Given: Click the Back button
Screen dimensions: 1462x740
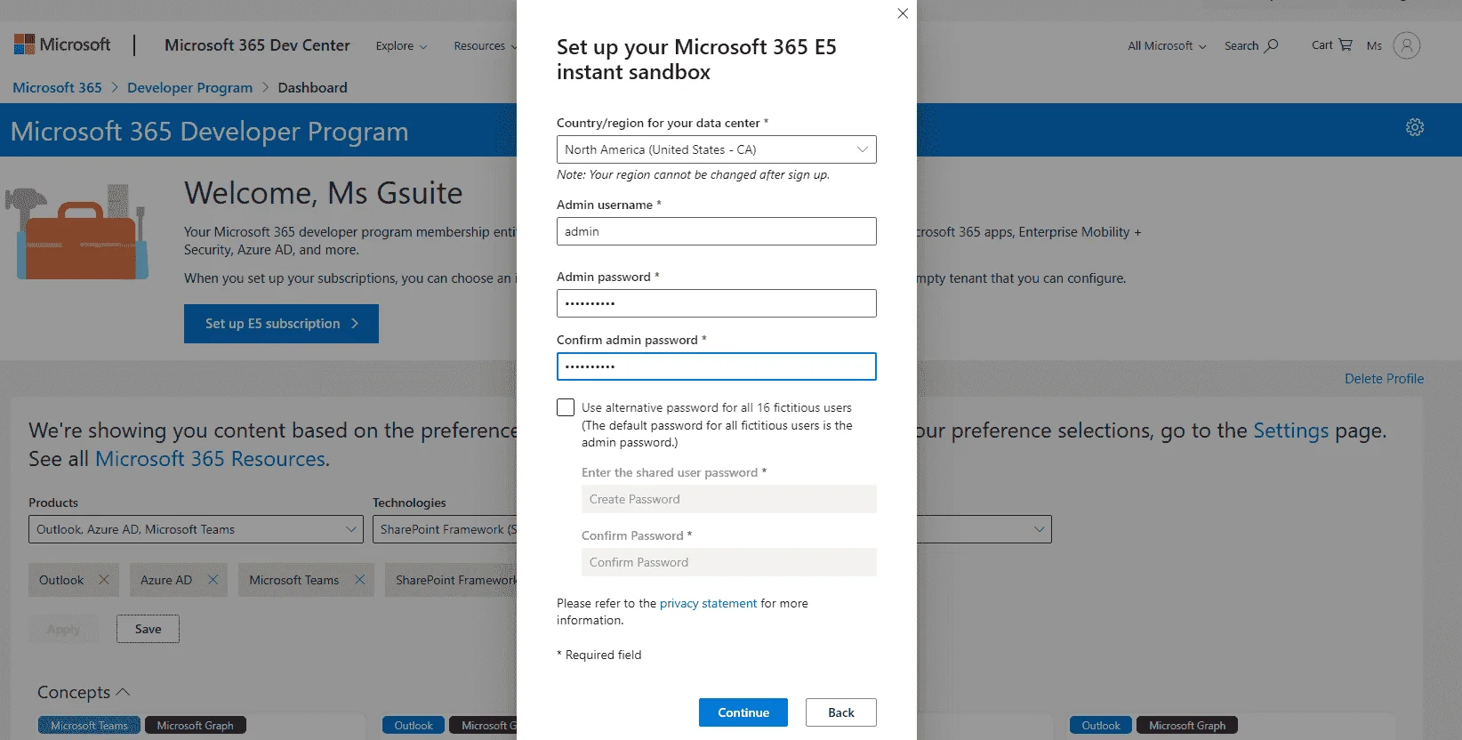Looking at the screenshot, I should tap(841, 712).
